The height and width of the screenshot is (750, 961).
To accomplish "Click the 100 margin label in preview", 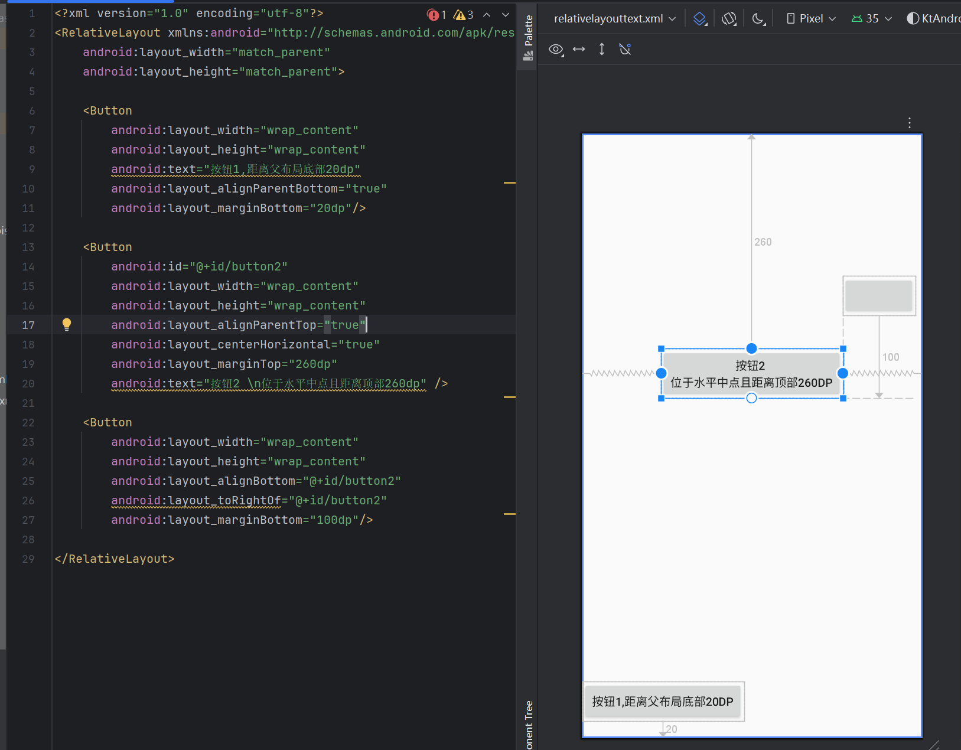I will (x=891, y=357).
